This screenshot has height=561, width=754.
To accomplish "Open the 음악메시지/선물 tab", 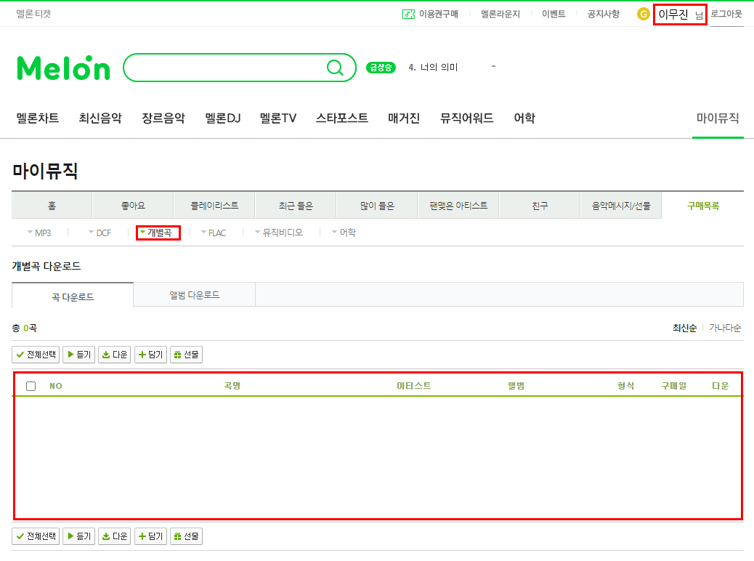I will coord(621,206).
